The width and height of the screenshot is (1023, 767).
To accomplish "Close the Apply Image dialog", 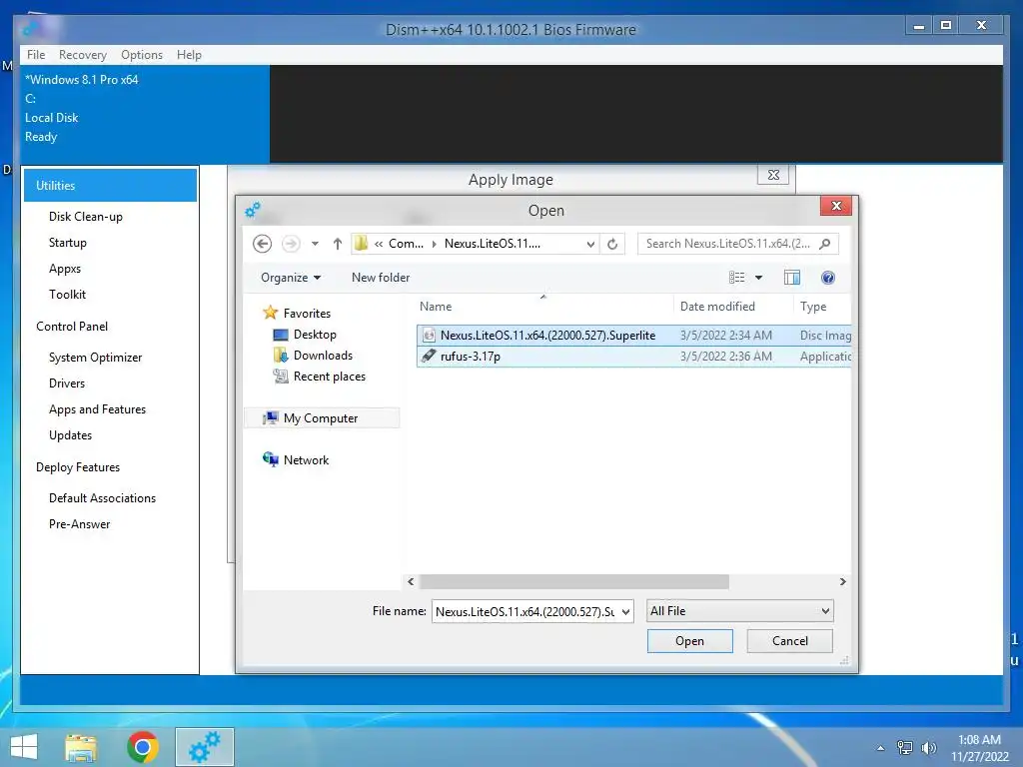I will (773, 175).
